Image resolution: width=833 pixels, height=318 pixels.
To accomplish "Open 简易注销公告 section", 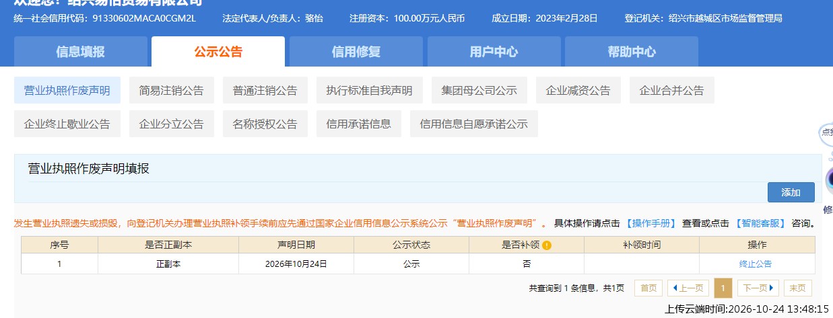I will click(171, 90).
